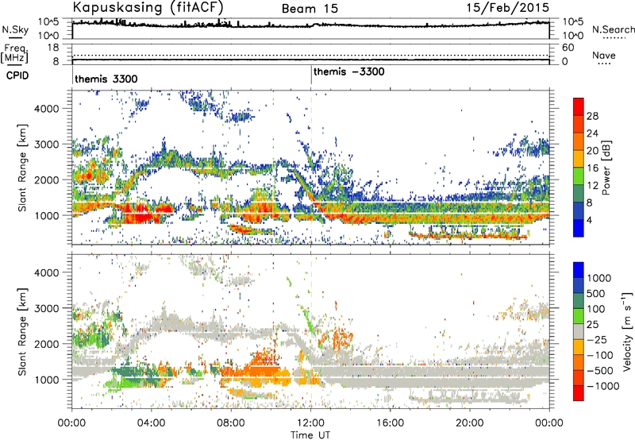Screen dimensions: 635x440
Task: Click the '4000' tick in the power panel
Action: pos(46,109)
